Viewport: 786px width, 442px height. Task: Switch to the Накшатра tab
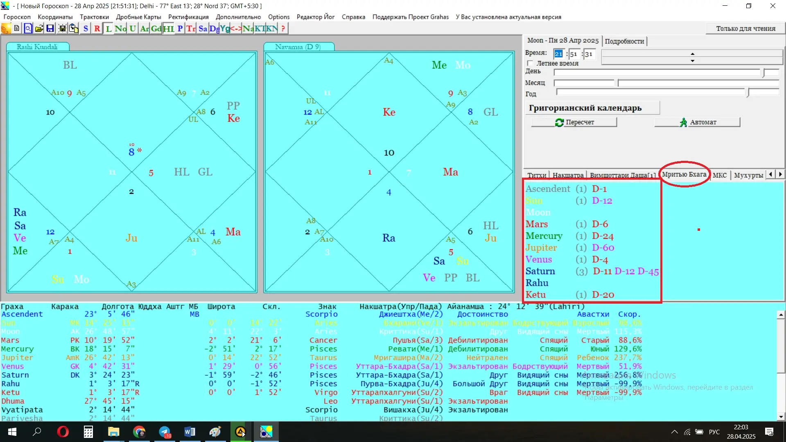pyautogui.click(x=567, y=175)
